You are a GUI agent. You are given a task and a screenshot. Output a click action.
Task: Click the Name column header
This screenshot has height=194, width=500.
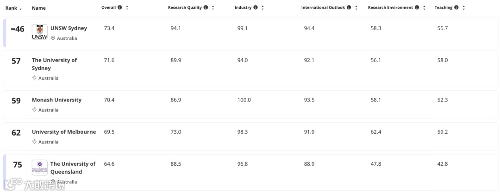click(x=38, y=8)
